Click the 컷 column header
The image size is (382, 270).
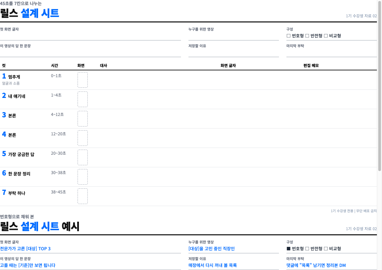(4, 66)
